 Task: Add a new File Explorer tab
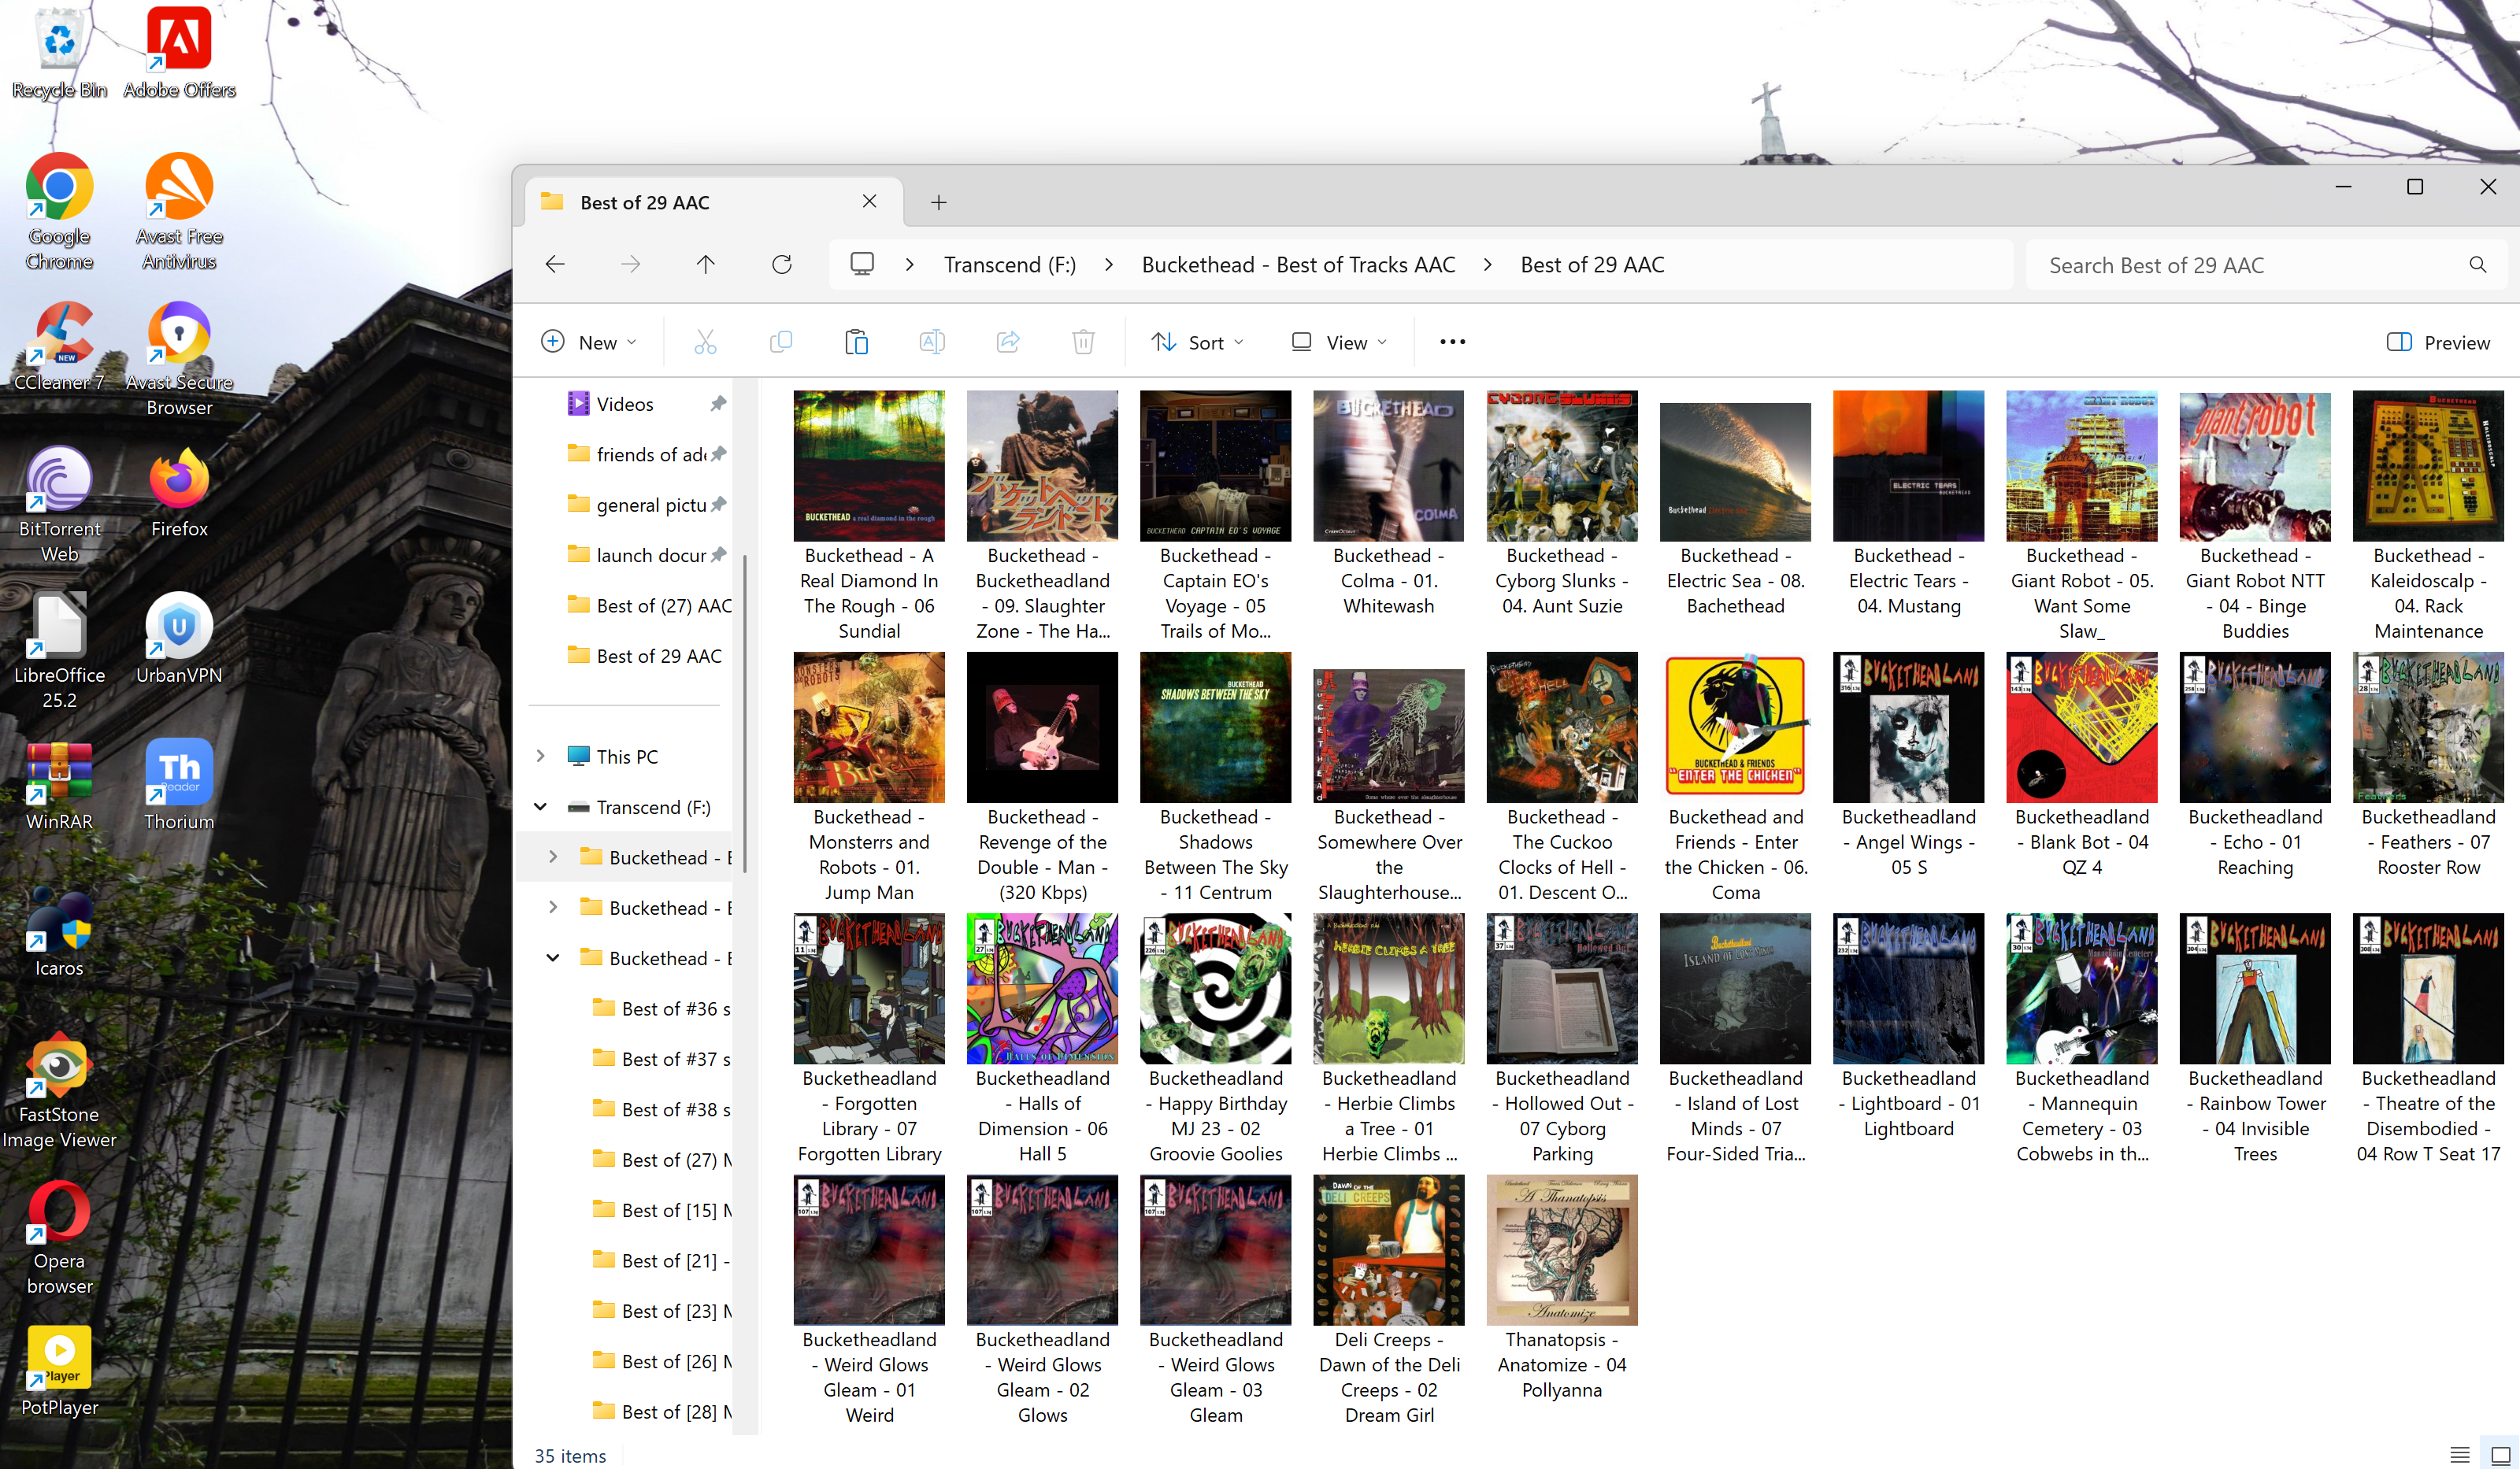[x=938, y=202]
